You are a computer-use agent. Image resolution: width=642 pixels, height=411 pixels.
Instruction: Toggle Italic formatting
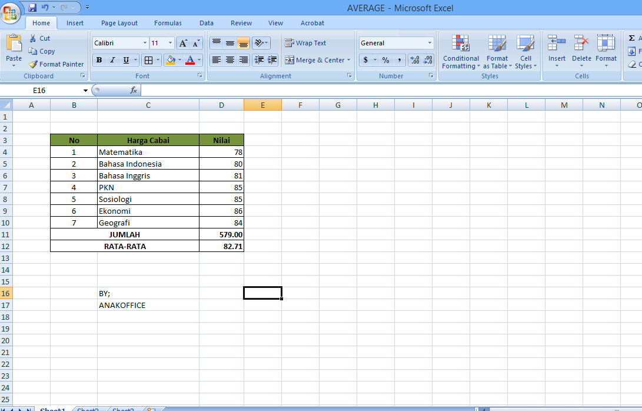pos(112,60)
